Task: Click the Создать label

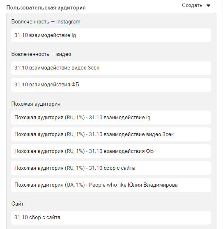Action: click(192, 5)
